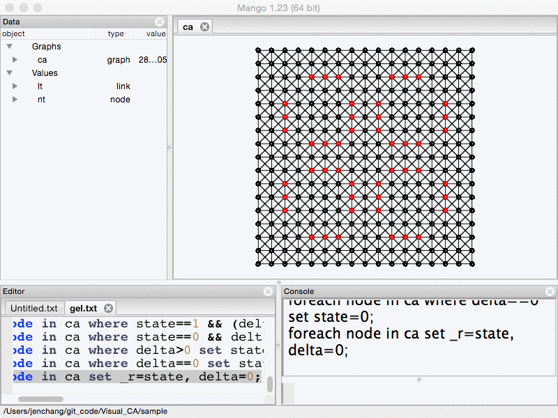Close the Editor panel

pos(269,291)
